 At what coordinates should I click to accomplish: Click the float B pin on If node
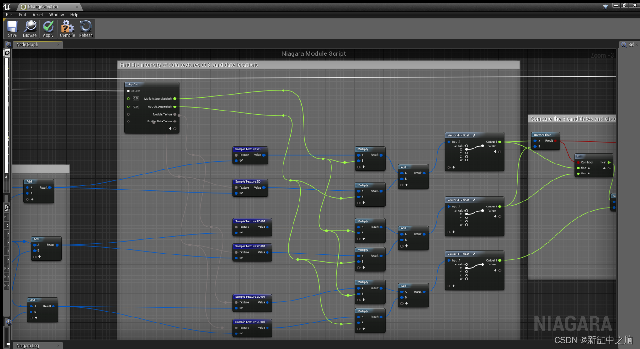(578, 174)
